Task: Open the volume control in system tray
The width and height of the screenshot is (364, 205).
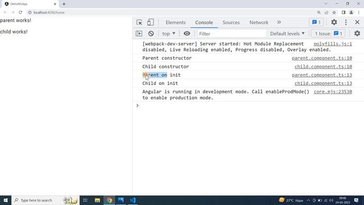Action: 331,200
